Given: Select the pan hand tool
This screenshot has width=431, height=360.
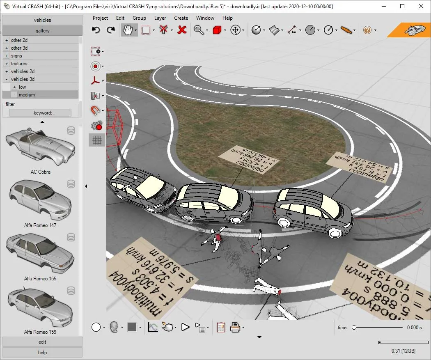Looking at the screenshot, I should click(x=127, y=30).
